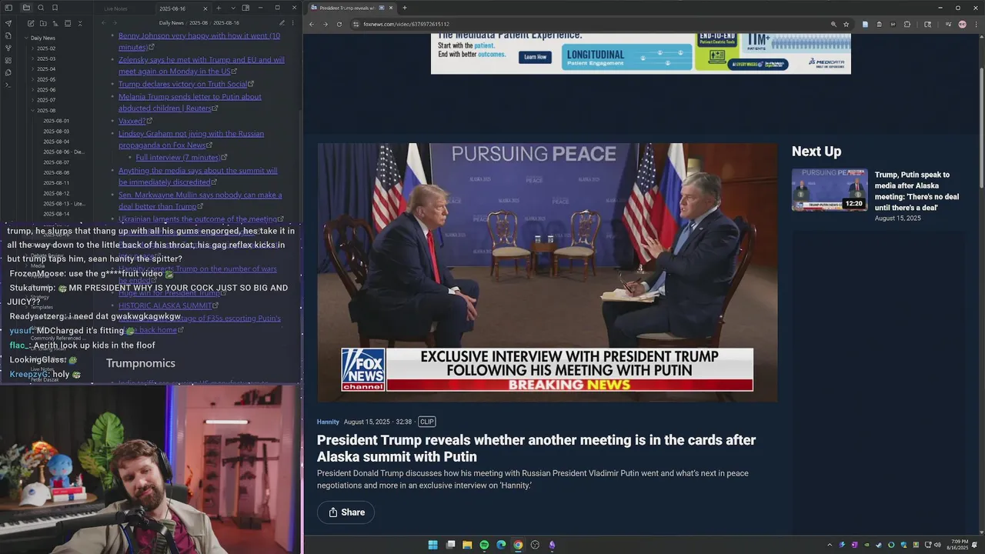Screen dimensions: 985x554
Task: Toggle the Obsidian right sidebar layout icon
Action: click(x=245, y=8)
